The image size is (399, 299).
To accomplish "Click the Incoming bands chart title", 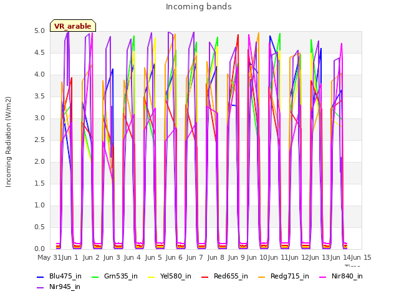I will pos(199,7).
